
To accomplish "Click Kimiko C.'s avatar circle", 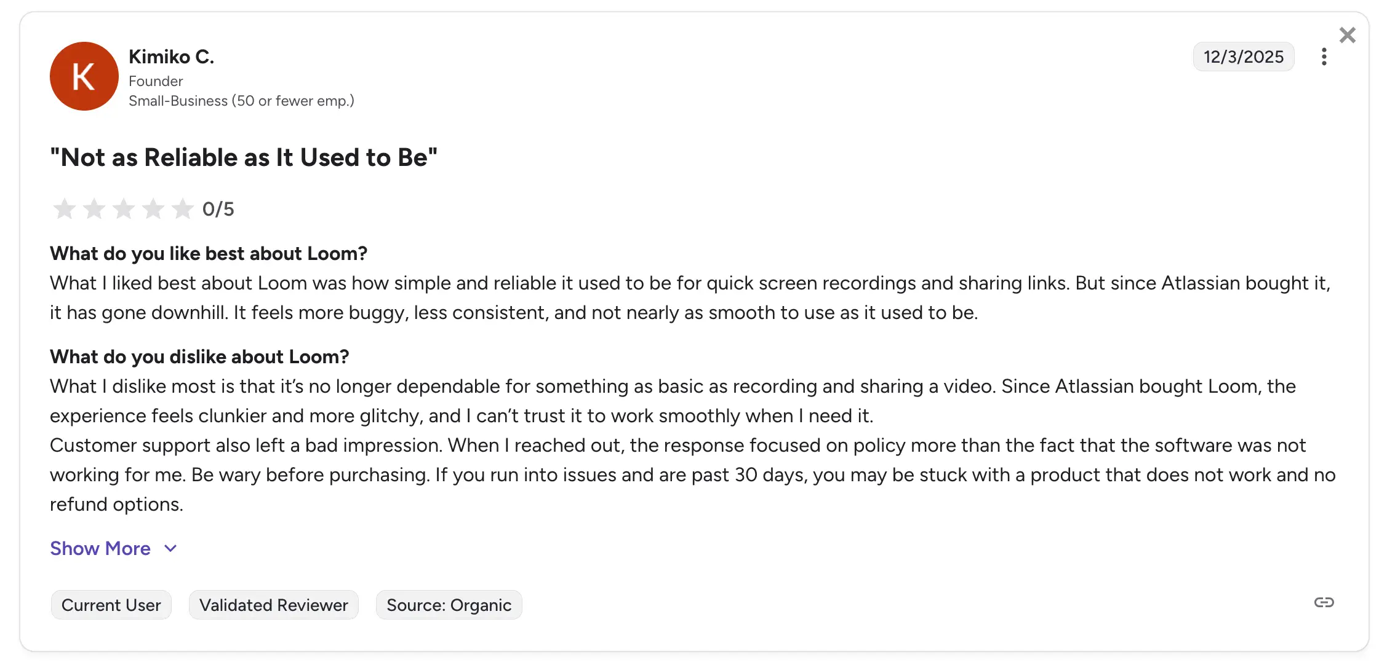I will 84,76.
